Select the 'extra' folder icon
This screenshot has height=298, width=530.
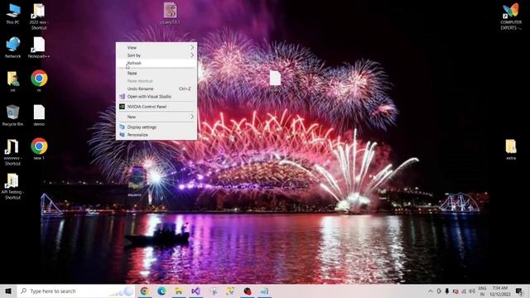[511, 146]
